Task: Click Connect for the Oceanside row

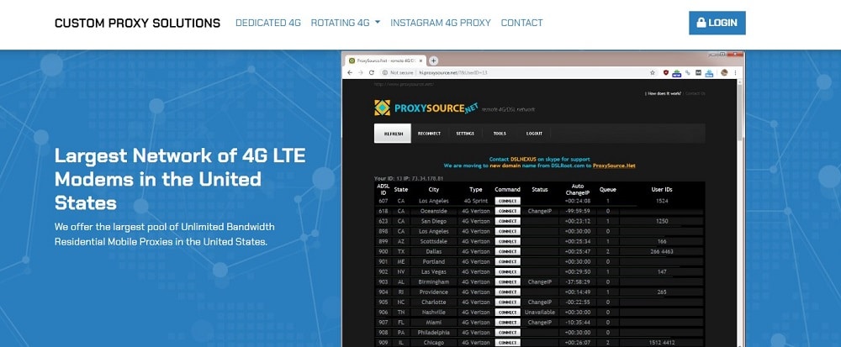Action: pos(507,211)
